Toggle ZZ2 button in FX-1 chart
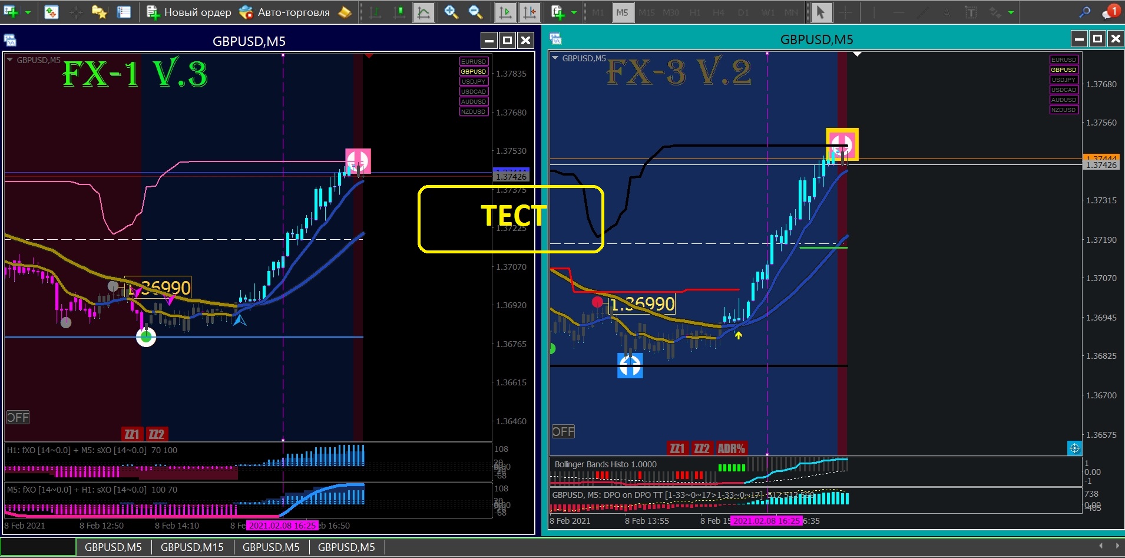 (x=156, y=434)
